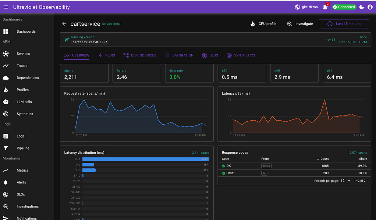Viewport: 376px width, 220px height.
Task: Click the Dependencies cloud icon
Action: coord(6,78)
